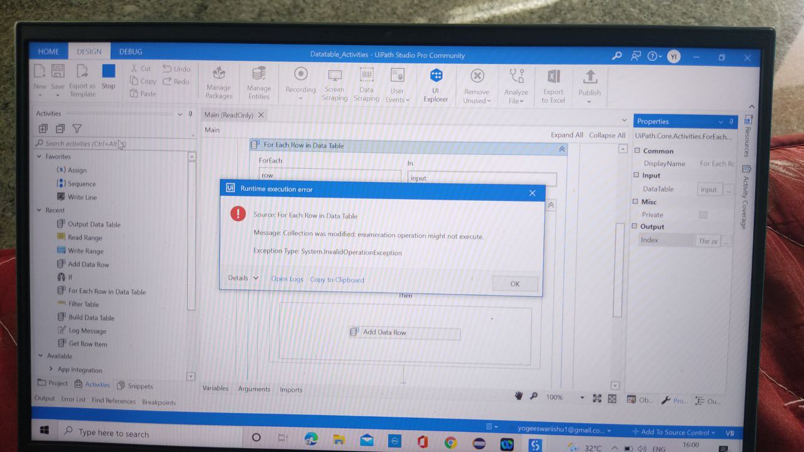The width and height of the screenshot is (804, 452).
Task: Open the Imports panel tab
Action: click(291, 390)
